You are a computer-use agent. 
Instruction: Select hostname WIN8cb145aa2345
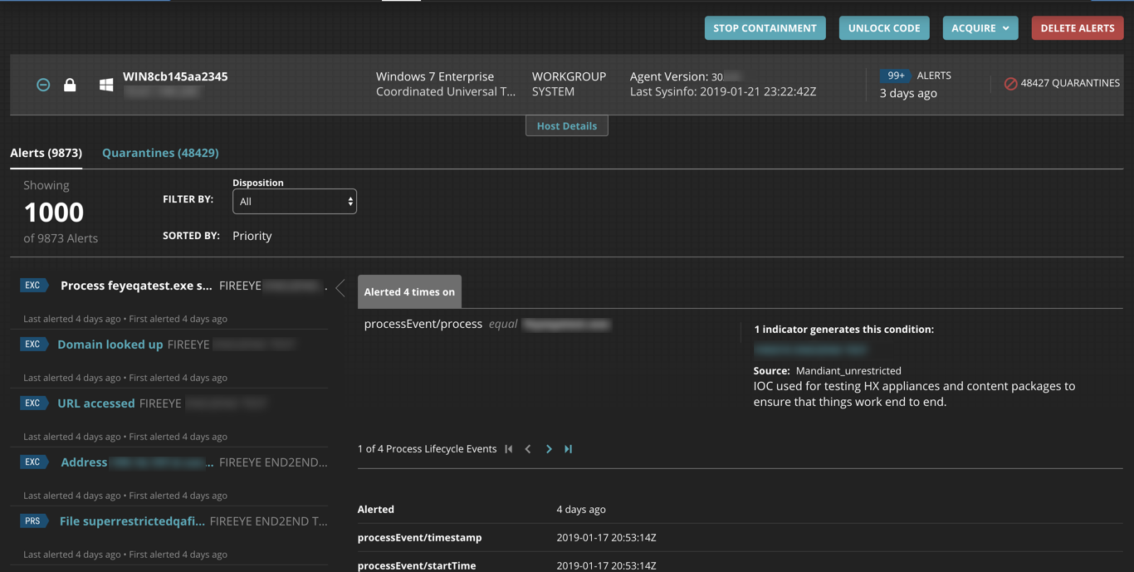coord(175,76)
